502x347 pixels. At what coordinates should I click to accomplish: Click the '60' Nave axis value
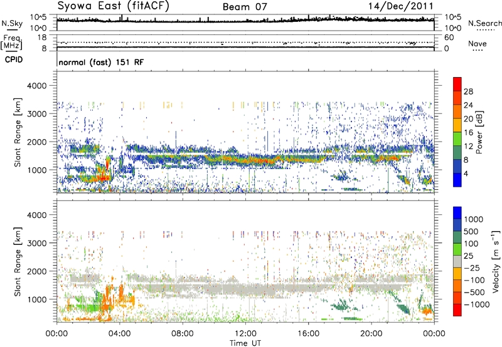449,38
